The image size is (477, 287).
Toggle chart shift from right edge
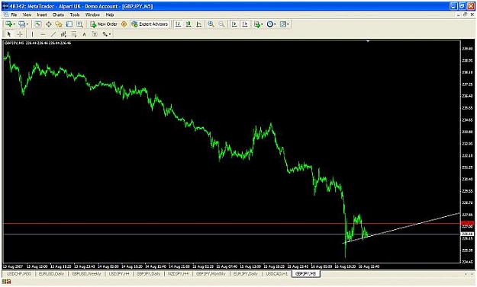click(x=245, y=24)
